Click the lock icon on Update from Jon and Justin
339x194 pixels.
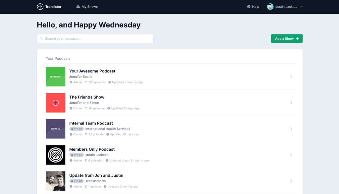[72, 181]
